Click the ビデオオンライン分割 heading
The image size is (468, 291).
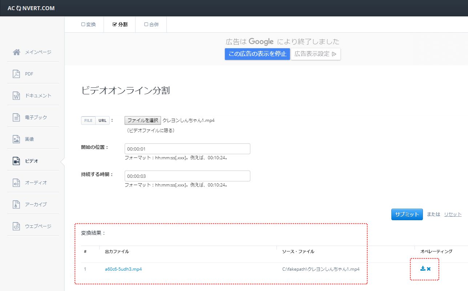coord(125,91)
